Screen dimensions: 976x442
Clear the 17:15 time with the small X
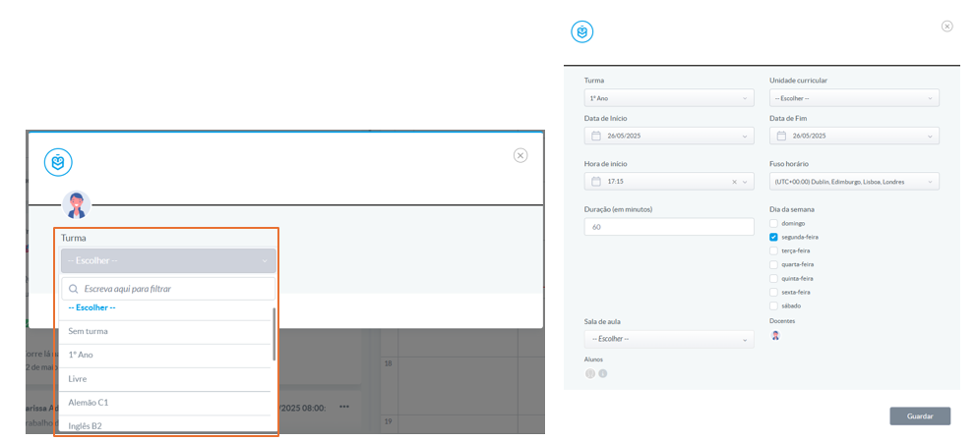click(734, 182)
